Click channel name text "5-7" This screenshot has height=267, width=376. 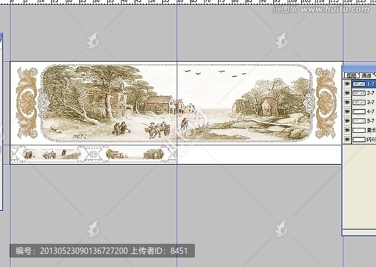[370, 121]
